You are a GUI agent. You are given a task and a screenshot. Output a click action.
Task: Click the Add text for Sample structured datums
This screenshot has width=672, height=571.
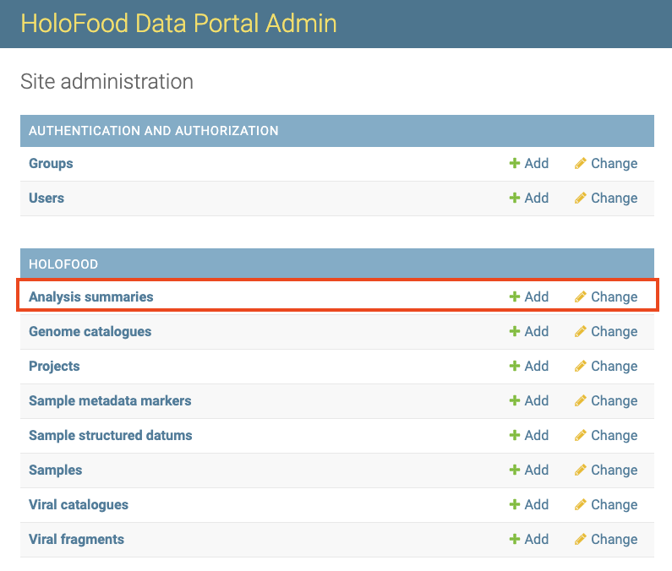(537, 435)
